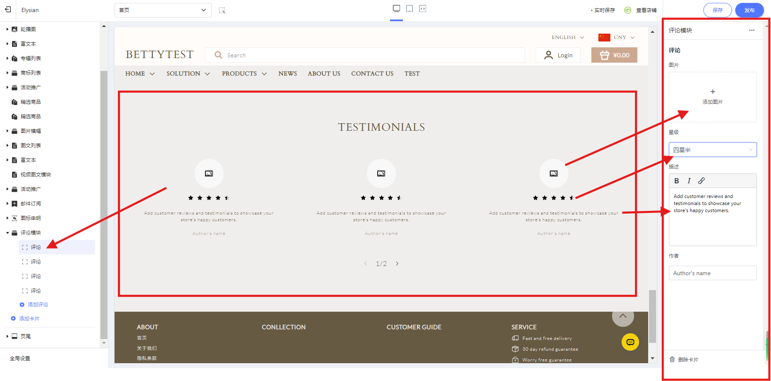Viewport: 771px width, 381px height.
Task: Switch to desktop preview mode icon
Action: click(x=396, y=9)
